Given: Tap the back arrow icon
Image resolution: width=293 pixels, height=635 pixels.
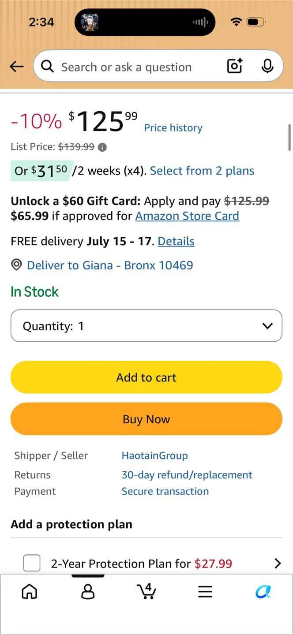Looking at the screenshot, I should pos(17,67).
